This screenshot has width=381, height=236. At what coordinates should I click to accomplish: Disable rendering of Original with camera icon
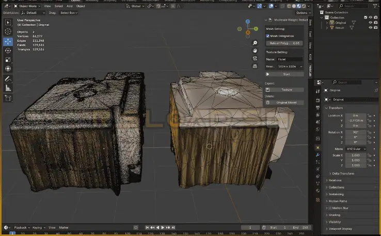coord(376,23)
